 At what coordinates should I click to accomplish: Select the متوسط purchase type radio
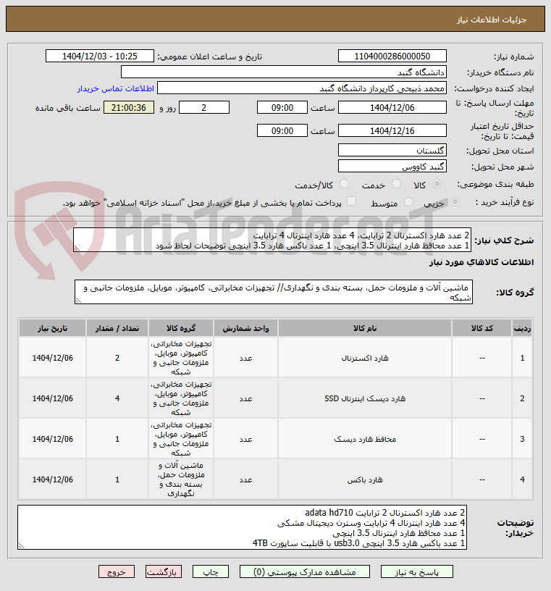(408, 202)
